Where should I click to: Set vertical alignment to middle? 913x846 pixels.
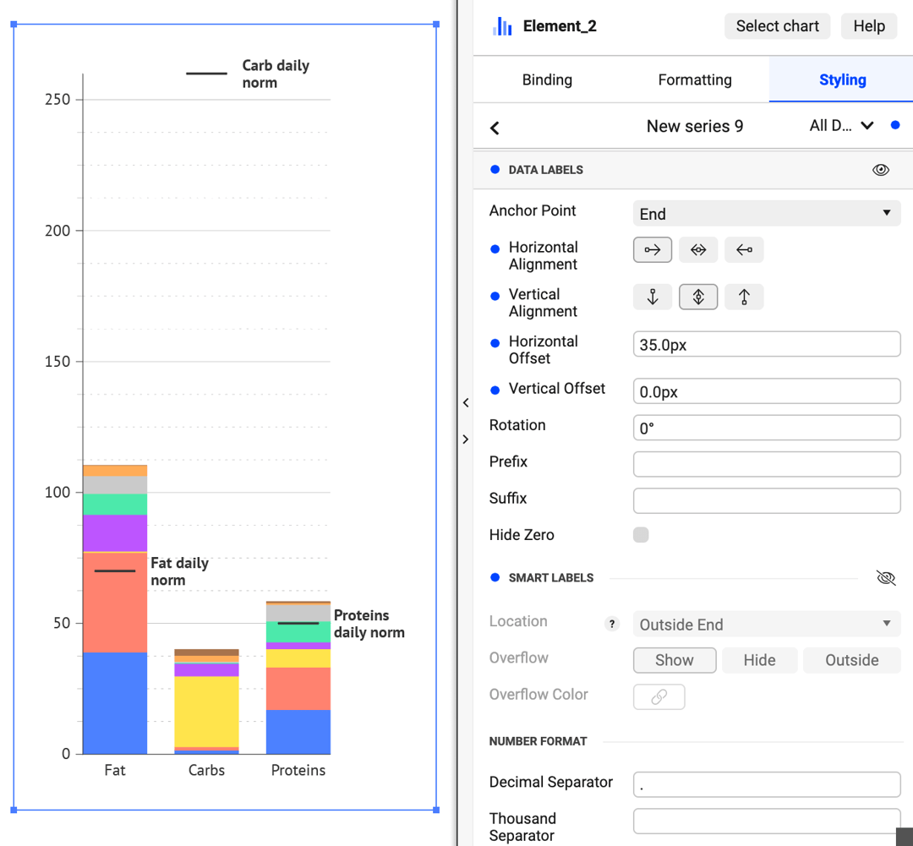pyautogui.click(x=697, y=297)
